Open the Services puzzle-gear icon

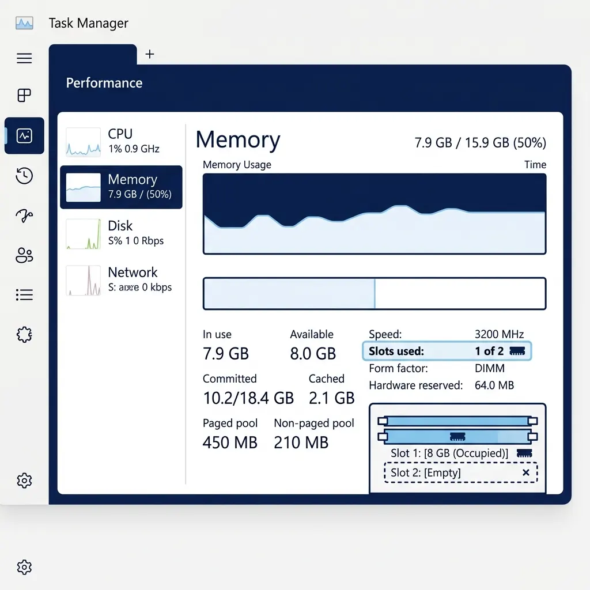tap(24, 335)
